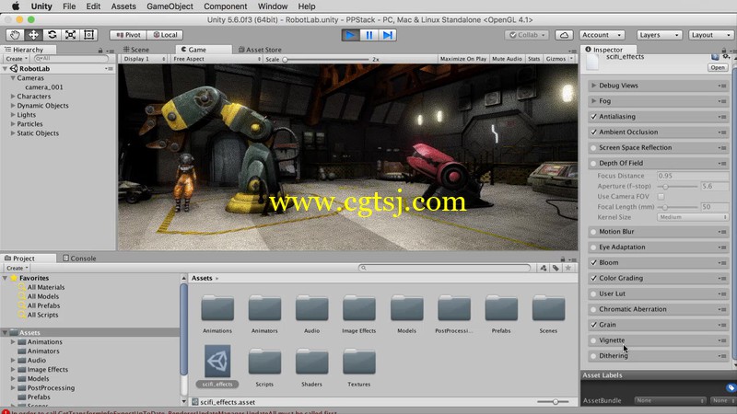Toggle Local handle rotation button
This screenshot has height=414, width=737.
(165, 35)
